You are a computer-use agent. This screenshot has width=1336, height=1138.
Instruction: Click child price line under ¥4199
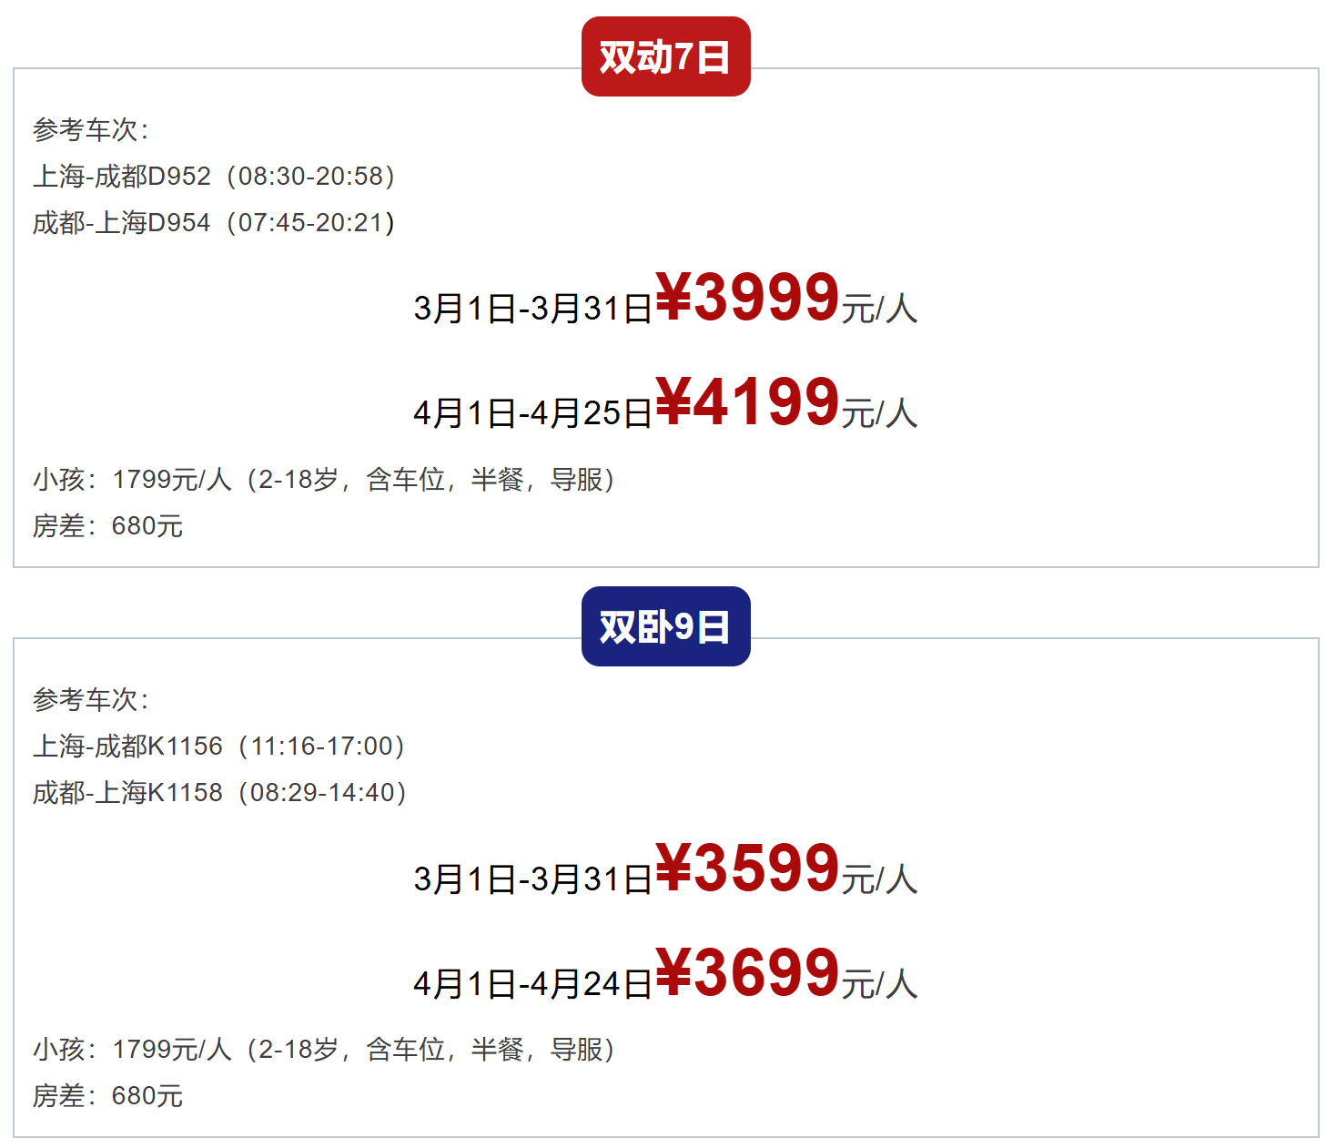pos(324,479)
